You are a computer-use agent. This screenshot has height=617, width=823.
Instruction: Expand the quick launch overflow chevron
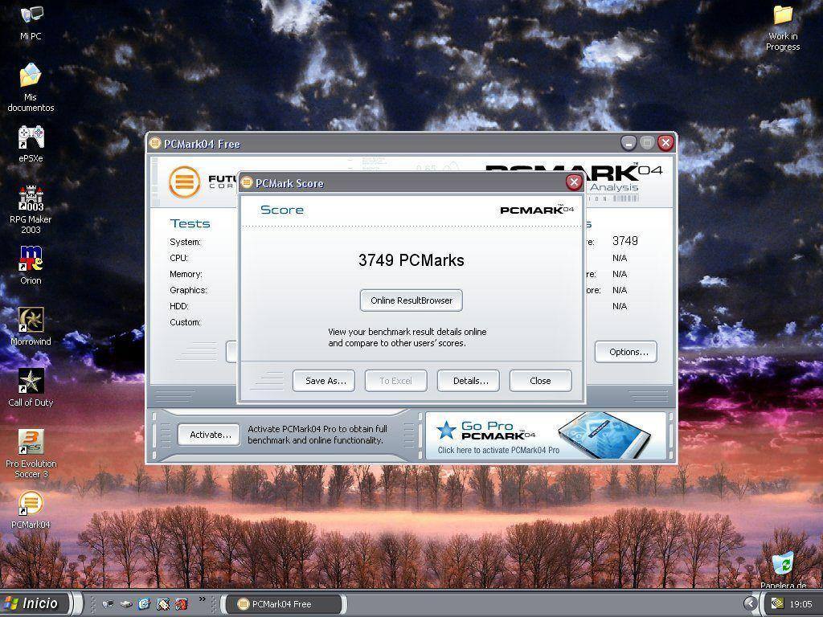[202, 599]
